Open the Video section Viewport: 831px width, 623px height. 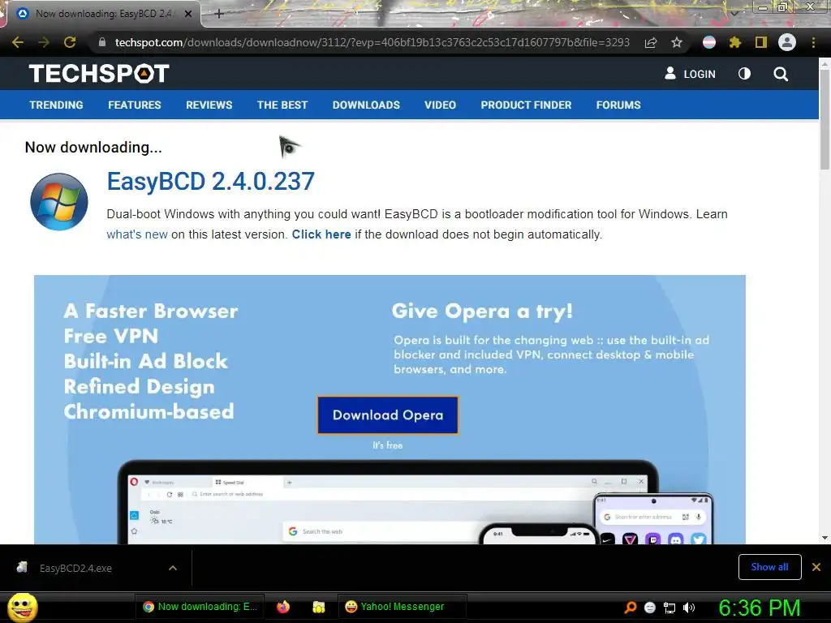tap(440, 105)
